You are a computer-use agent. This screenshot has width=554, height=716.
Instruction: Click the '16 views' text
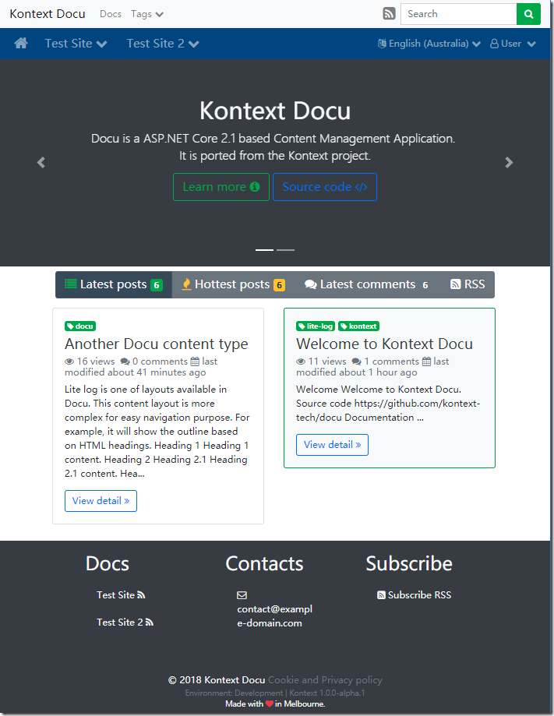96,362
